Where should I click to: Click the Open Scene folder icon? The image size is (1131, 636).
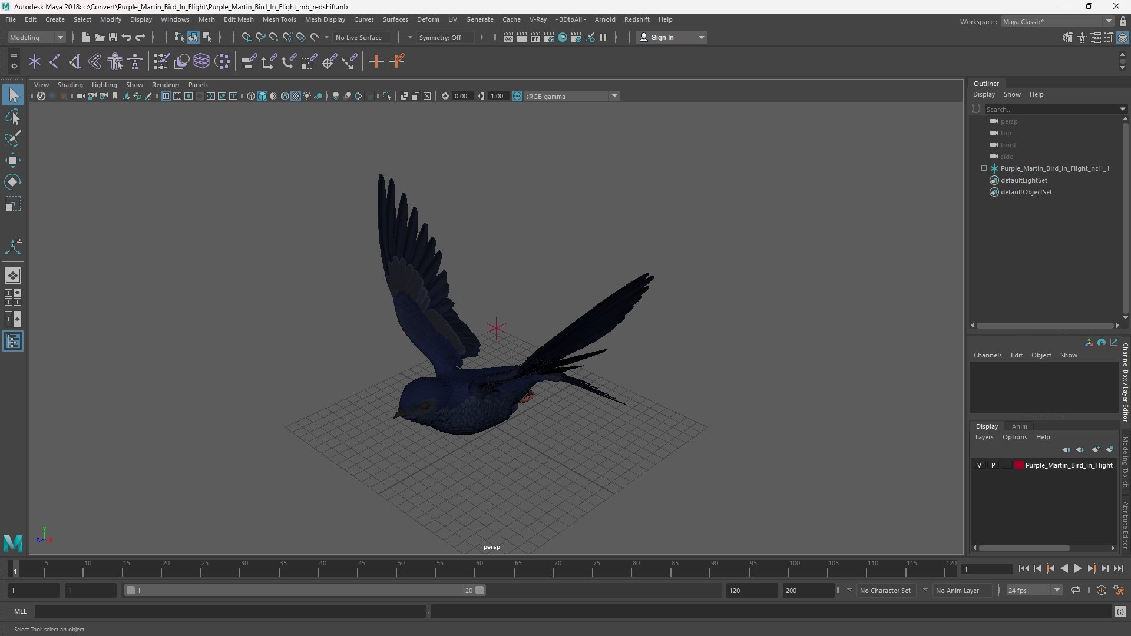tap(99, 37)
